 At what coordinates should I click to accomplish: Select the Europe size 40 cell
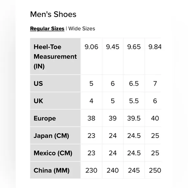point(153,118)
